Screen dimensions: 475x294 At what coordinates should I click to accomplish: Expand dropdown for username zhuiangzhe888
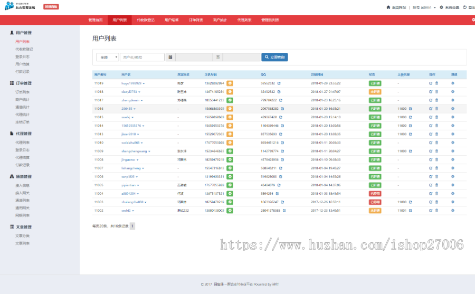[146, 202]
